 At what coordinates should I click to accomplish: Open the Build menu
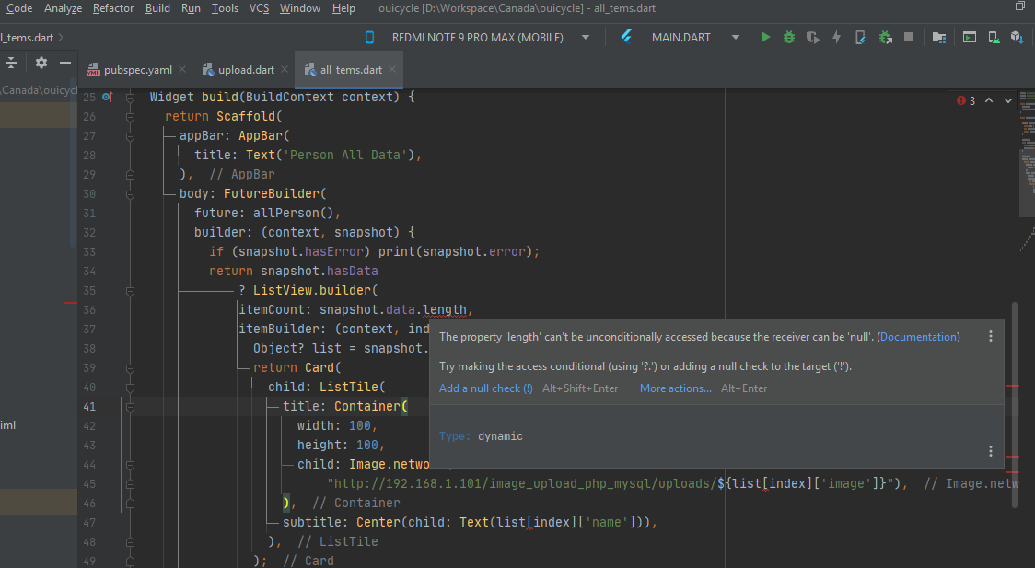point(157,8)
